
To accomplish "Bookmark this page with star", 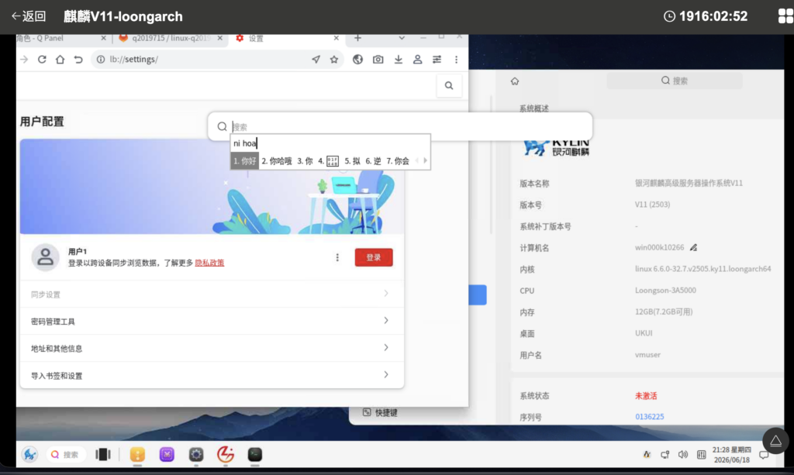I will 334,59.
